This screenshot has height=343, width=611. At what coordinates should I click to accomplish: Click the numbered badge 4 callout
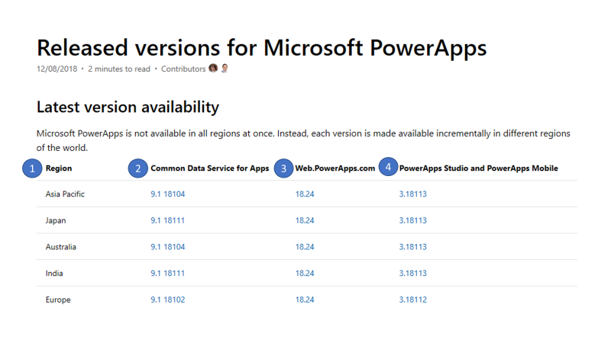click(x=388, y=167)
